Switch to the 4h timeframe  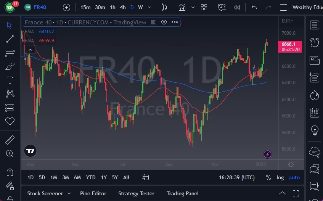123,7
